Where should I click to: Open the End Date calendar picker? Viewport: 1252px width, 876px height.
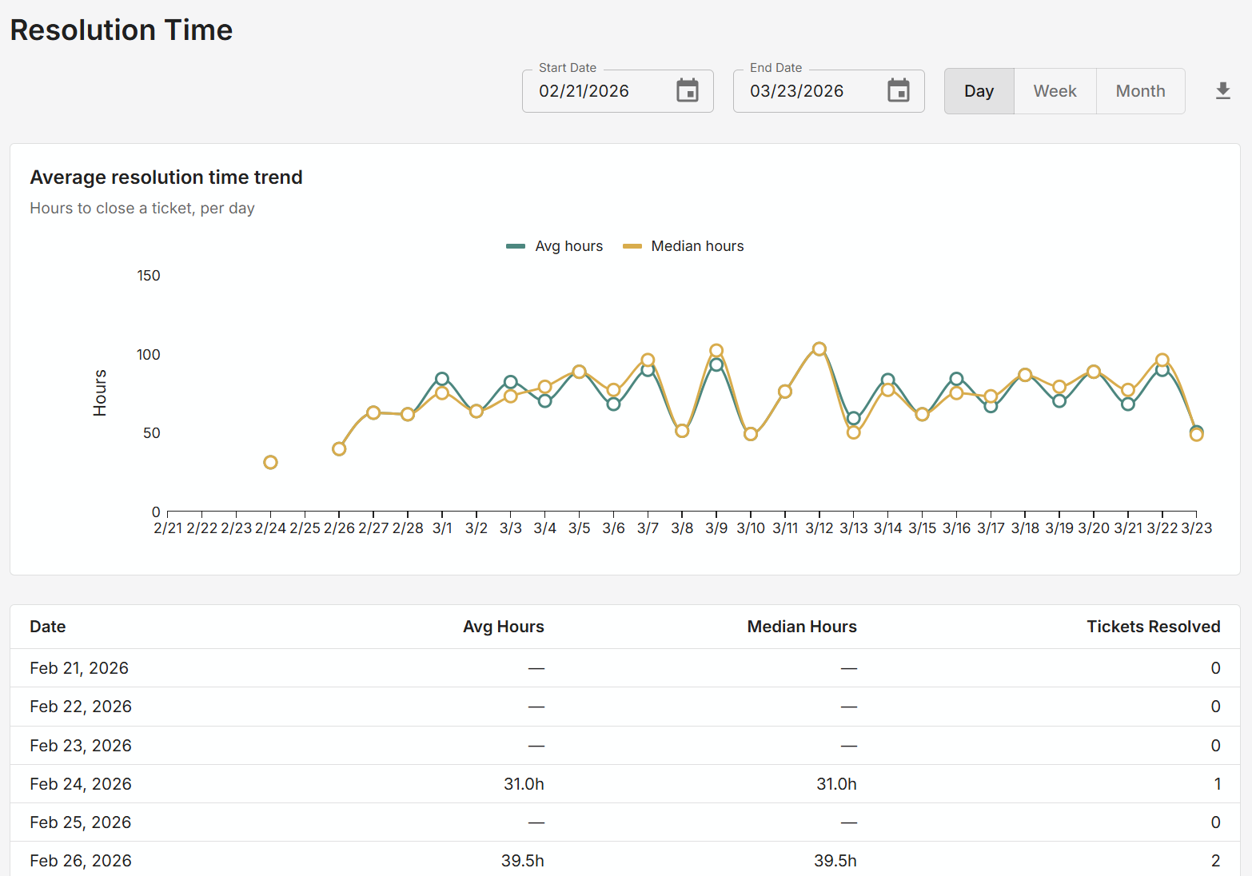[x=898, y=91]
